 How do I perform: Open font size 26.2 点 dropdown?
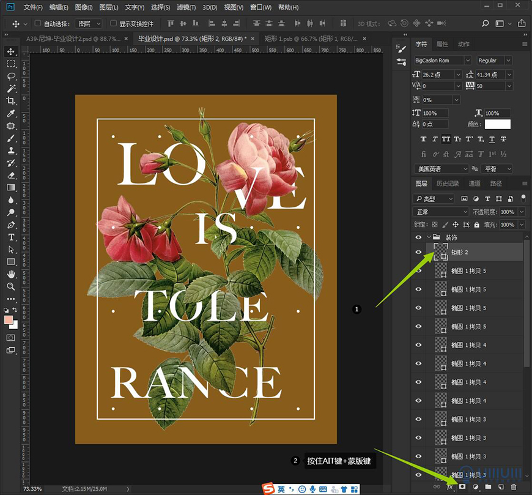pos(458,75)
